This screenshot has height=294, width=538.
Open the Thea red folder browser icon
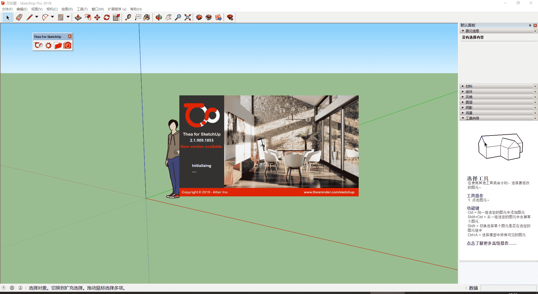pyautogui.click(x=58, y=45)
